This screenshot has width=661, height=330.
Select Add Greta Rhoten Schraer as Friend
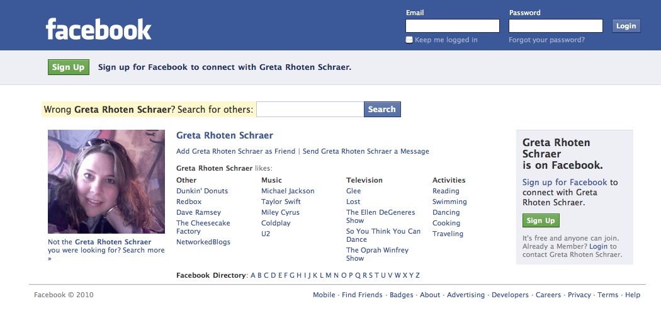[235, 151]
